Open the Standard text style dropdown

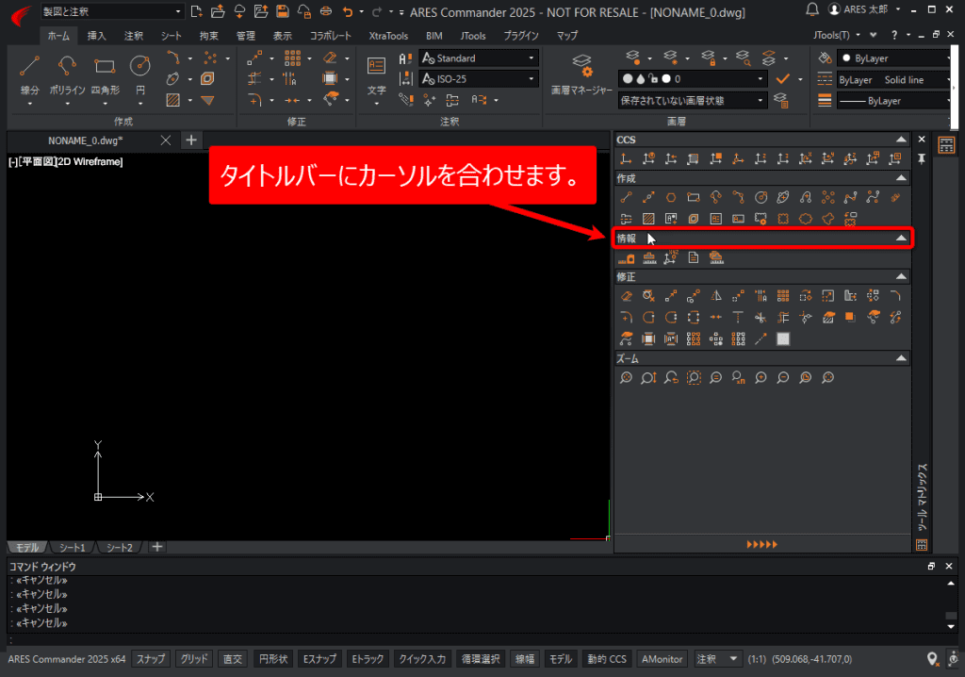click(531, 57)
